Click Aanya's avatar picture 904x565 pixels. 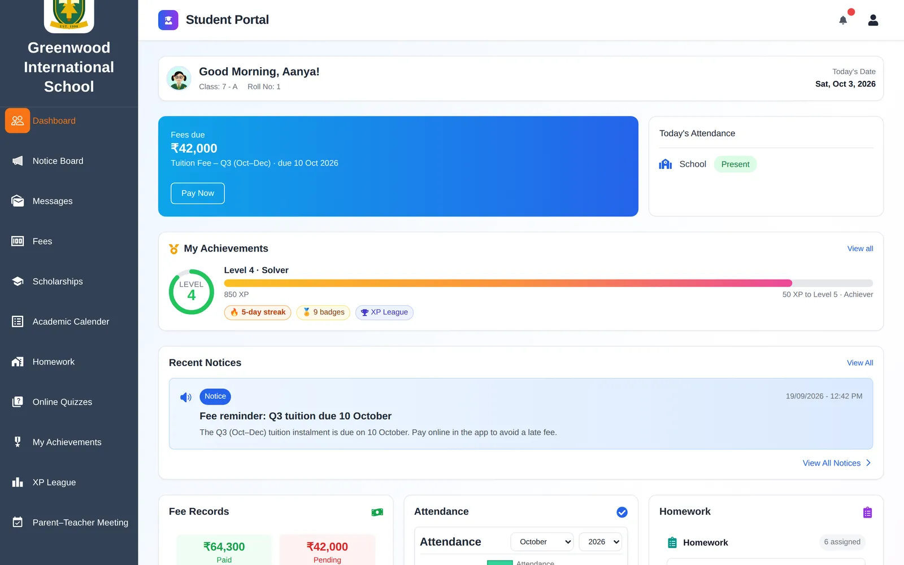click(x=179, y=79)
